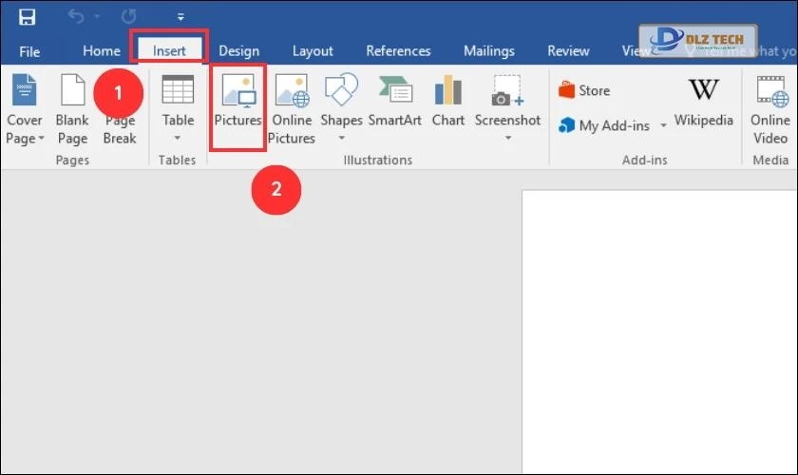Click inside the blank document page

659,332
